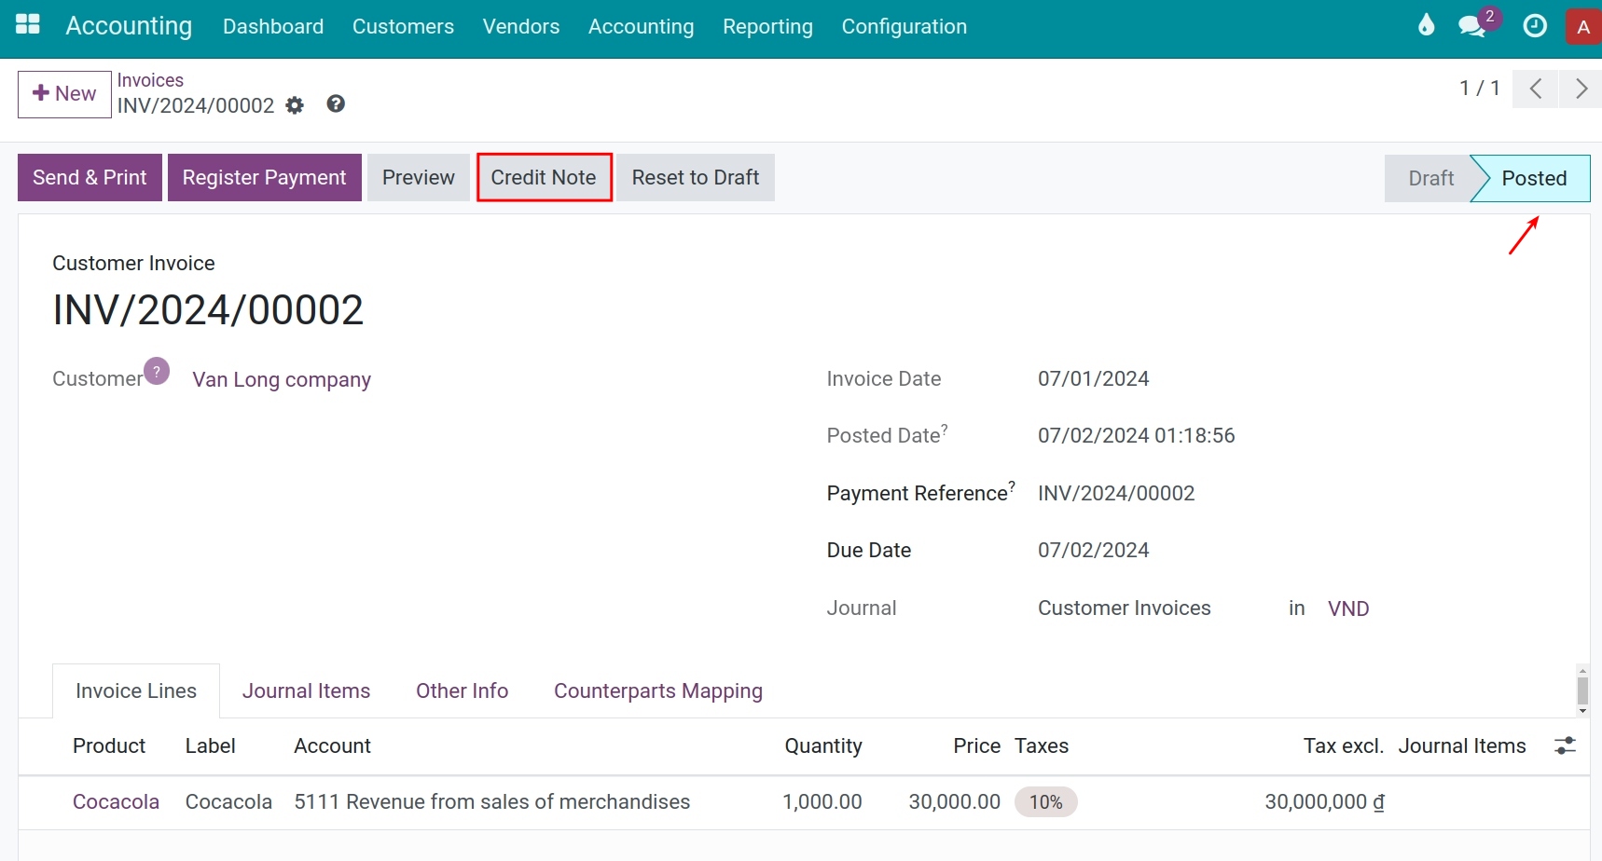Click the Credit Note button
1602x861 pixels.
544,177
